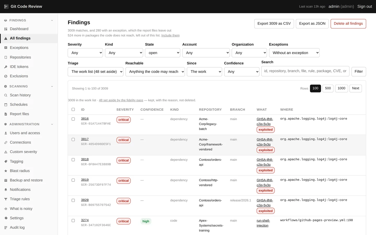Click the Connections link icon
The width and height of the screenshot is (376, 235).
[x=6, y=143]
